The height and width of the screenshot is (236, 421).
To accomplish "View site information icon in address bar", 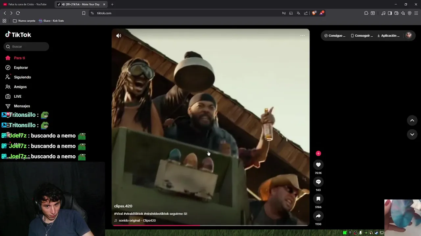I will point(92,13).
